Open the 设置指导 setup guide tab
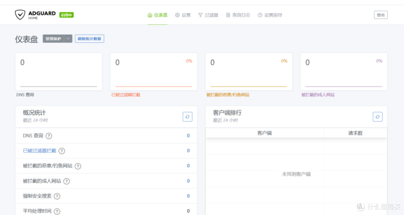This screenshot has width=404, height=215. 270,15
